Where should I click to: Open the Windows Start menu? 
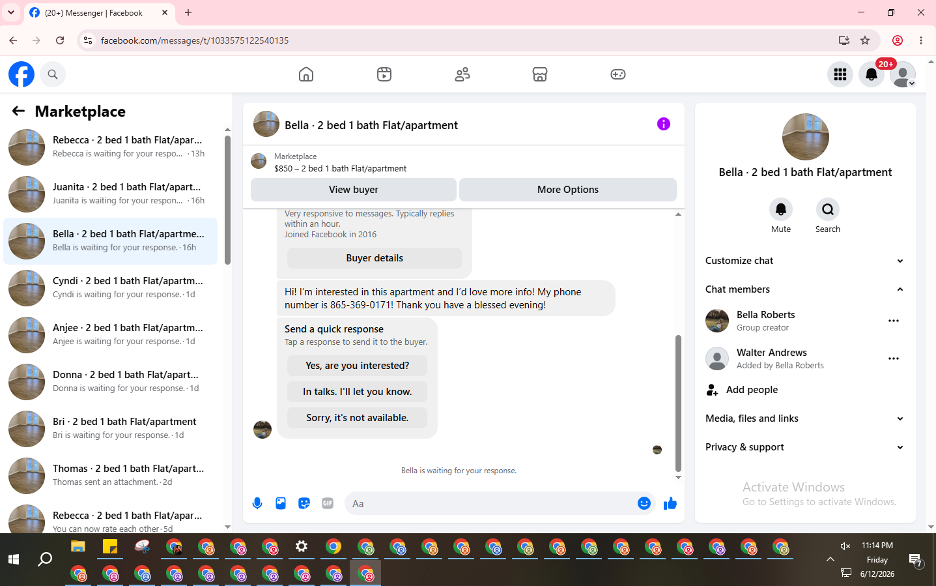click(13, 559)
